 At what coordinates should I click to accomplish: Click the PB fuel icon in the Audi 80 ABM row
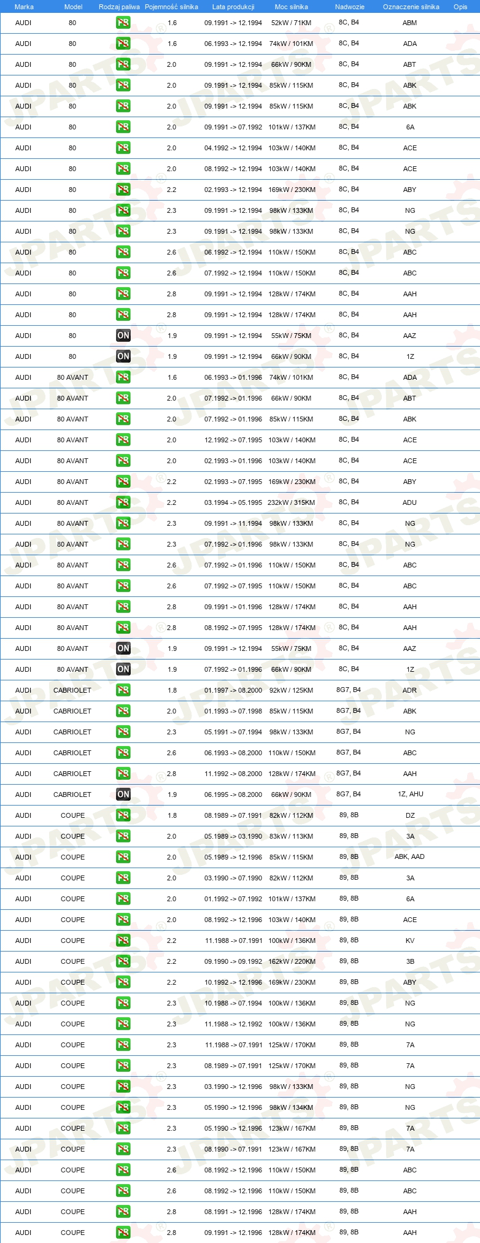point(123,23)
